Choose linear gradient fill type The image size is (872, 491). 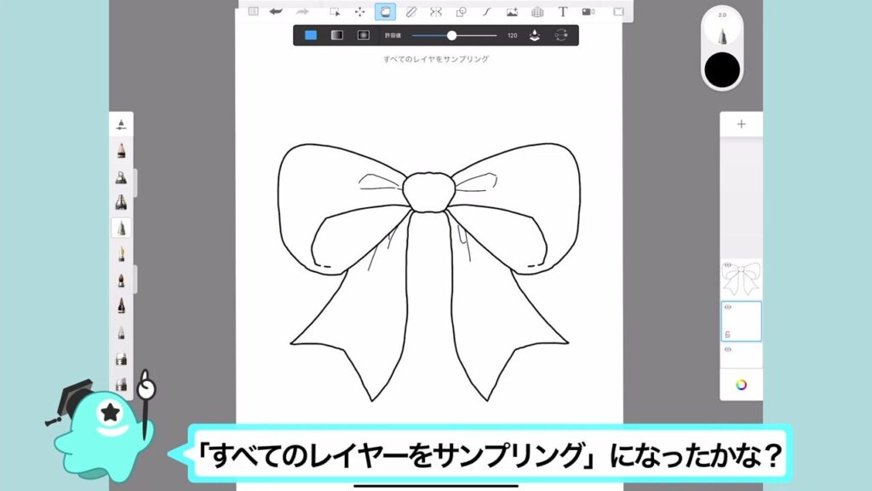pos(337,35)
